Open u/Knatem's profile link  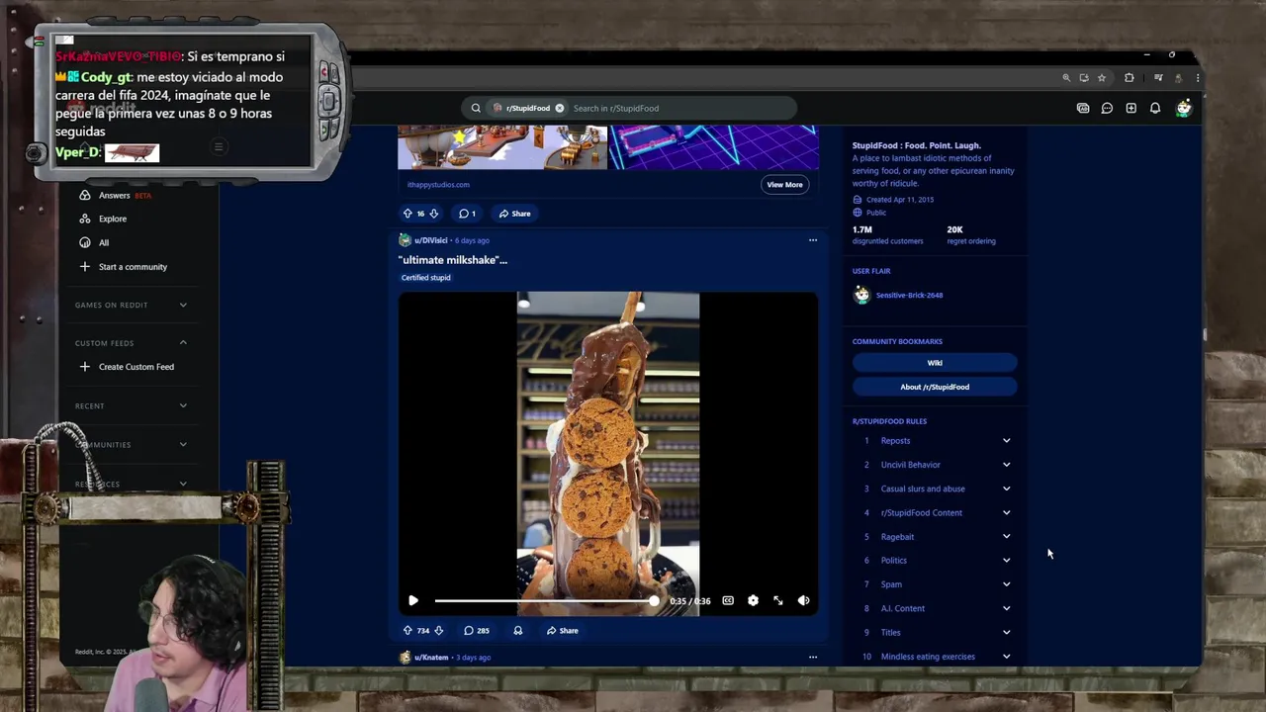tap(431, 658)
